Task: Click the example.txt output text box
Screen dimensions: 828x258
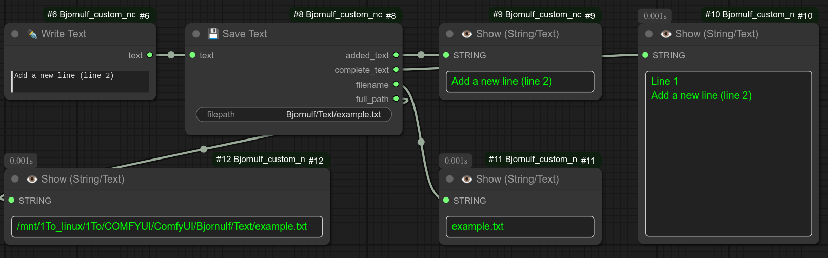Action: (x=520, y=227)
